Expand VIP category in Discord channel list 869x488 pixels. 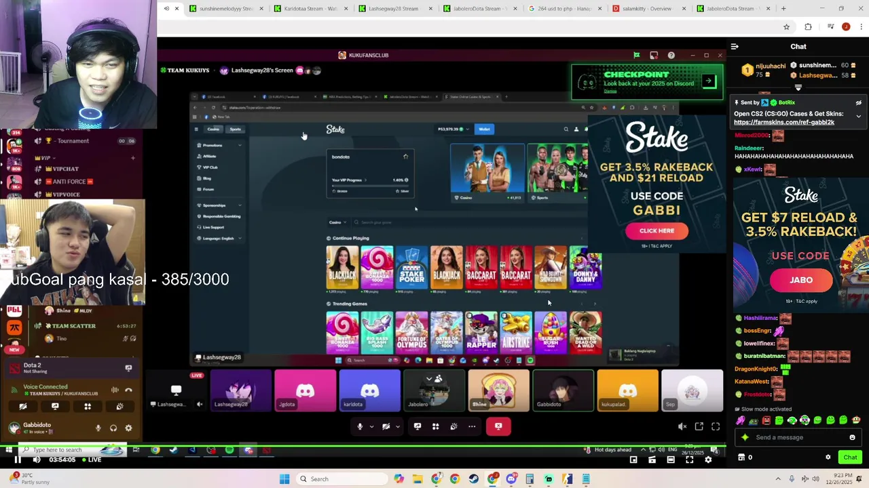(x=46, y=158)
